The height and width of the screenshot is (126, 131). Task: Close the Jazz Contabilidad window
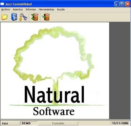pos(128,4)
